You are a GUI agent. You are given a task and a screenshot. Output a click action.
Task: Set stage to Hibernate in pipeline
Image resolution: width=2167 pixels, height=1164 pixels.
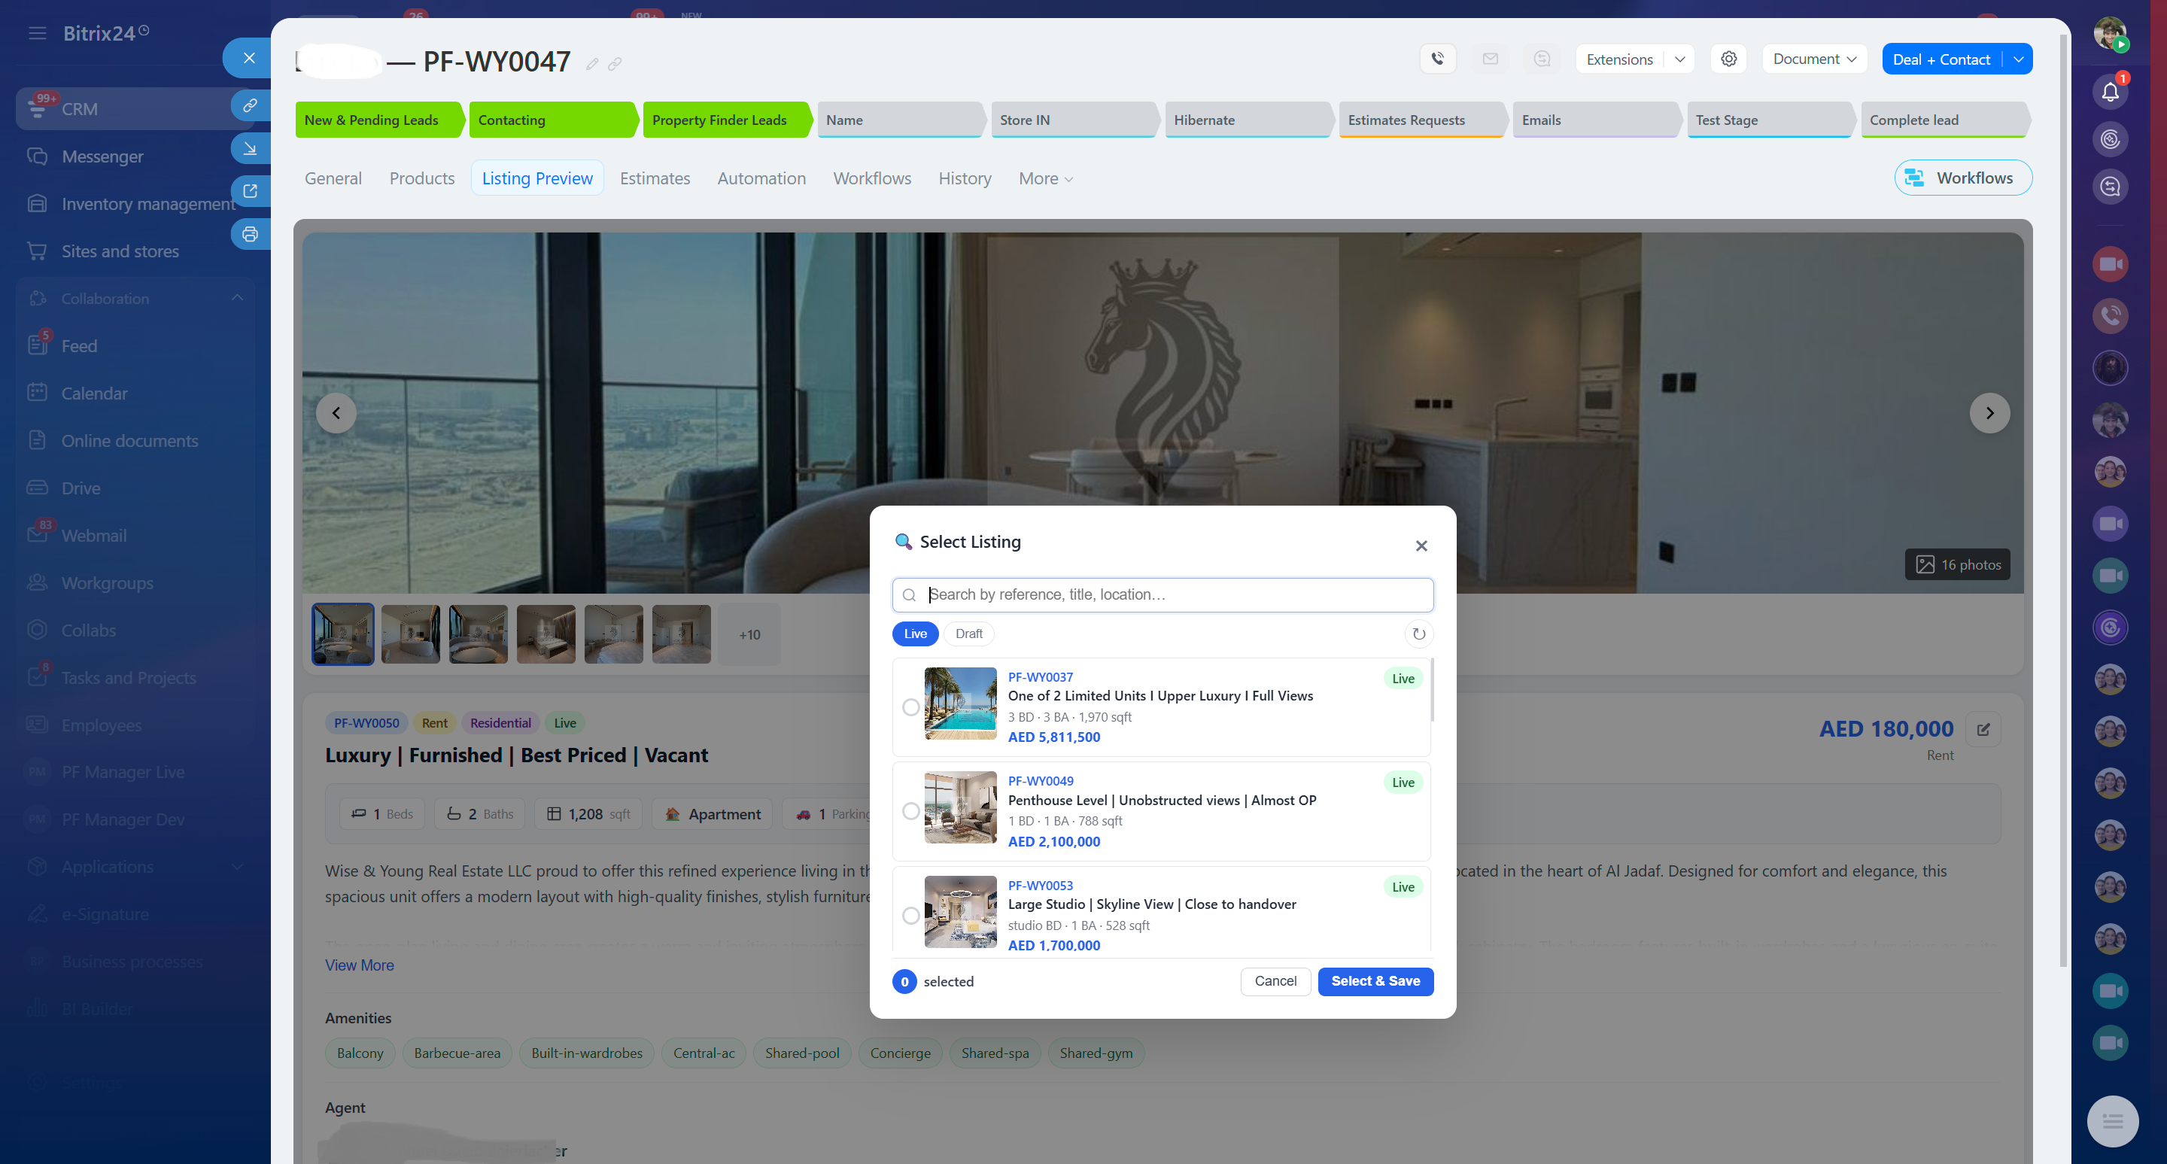1245,120
